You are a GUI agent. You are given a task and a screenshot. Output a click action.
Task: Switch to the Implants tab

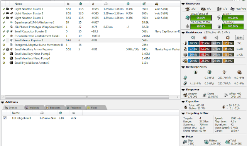tap(34, 108)
